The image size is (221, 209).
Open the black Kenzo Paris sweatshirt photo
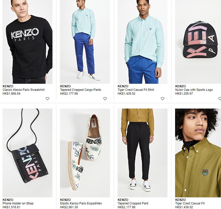(x=27, y=42)
